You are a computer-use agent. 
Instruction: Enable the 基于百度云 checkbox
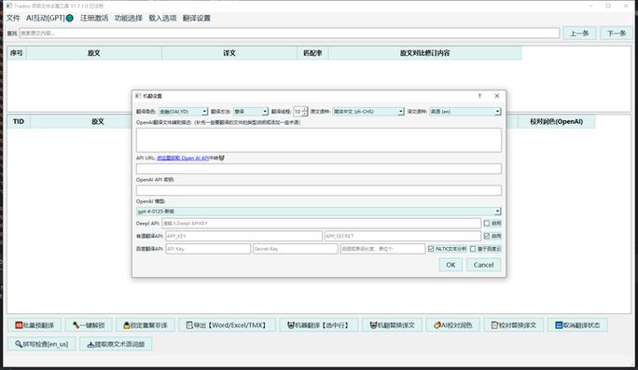pos(473,249)
